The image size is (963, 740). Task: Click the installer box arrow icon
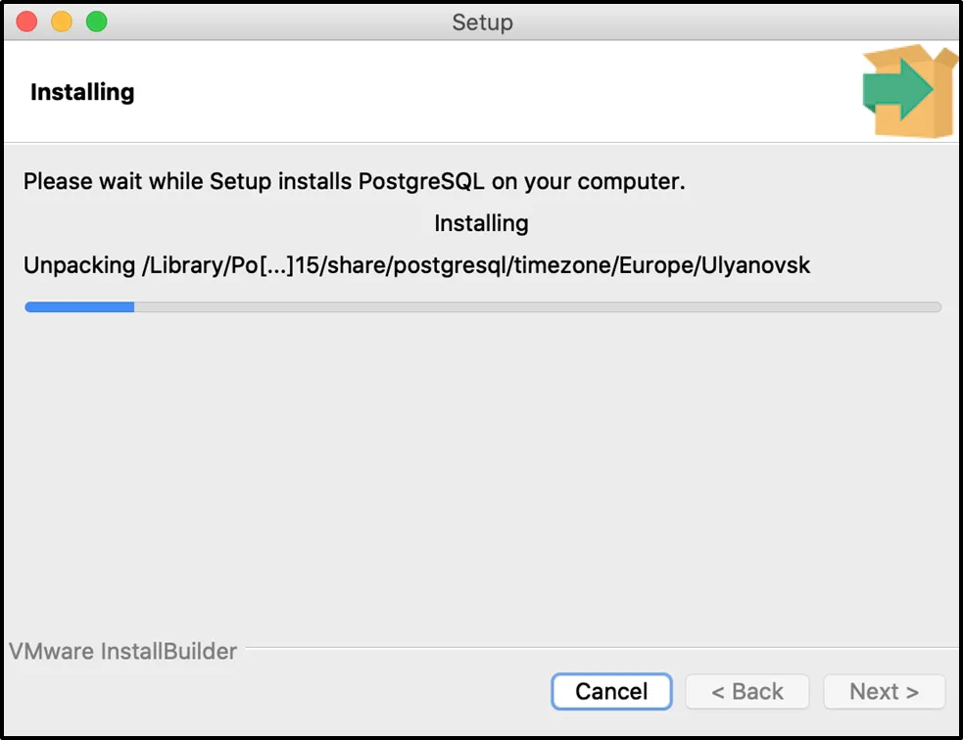pos(908,91)
